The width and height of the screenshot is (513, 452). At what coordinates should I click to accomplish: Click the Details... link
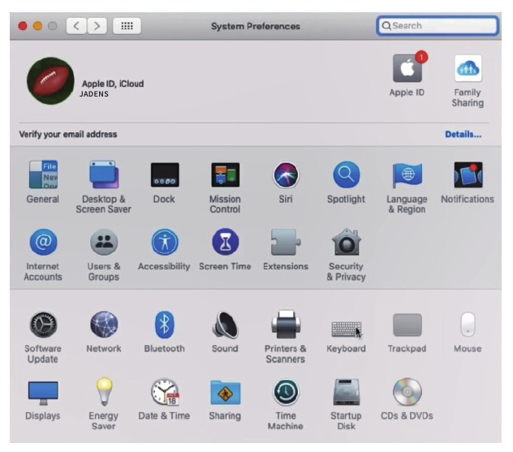(463, 134)
